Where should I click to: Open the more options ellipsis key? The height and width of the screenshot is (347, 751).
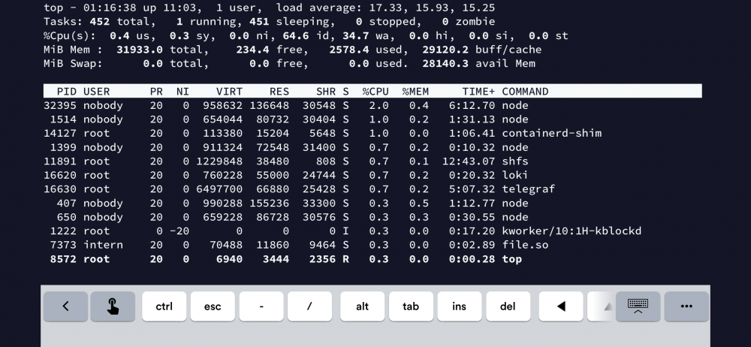point(686,306)
